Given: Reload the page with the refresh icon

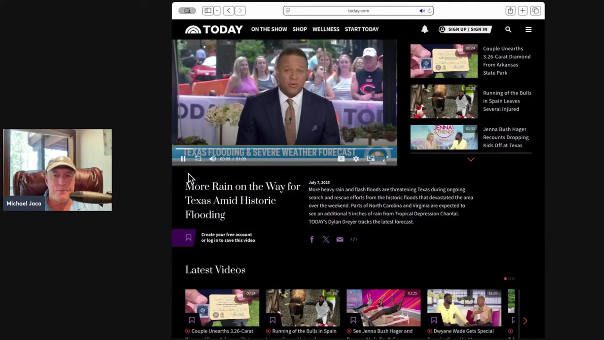Looking at the screenshot, I should tap(429, 10).
